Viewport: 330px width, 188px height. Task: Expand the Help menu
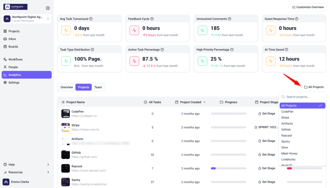pyautogui.click(x=26, y=165)
